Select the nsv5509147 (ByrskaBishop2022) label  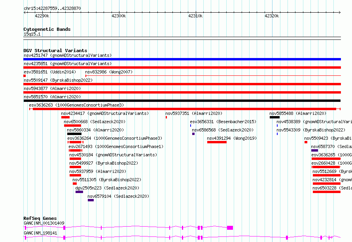(58, 80)
